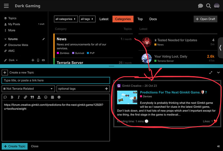Open the AMC sidebar link
Screen dimensions: 223x151
click(x=11, y=51)
